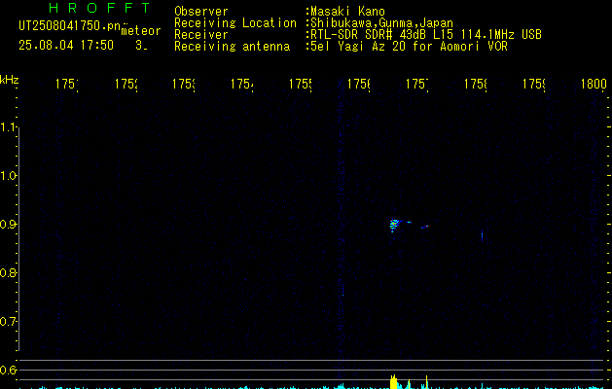This screenshot has height=389, width=612.
Task: Click the Receiving antenna label
Action: point(232,47)
